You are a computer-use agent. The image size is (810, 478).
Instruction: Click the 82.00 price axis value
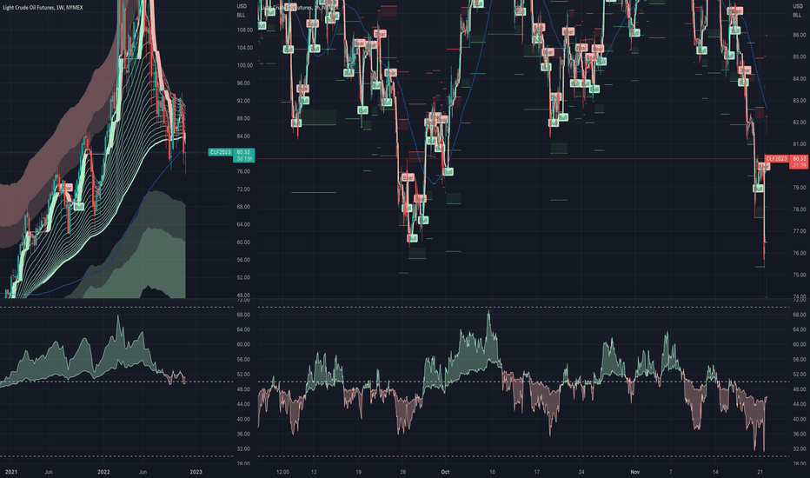pos(800,123)
